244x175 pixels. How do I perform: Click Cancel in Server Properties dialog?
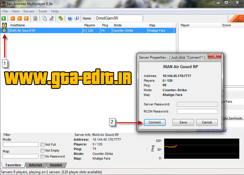pos(207,123)
